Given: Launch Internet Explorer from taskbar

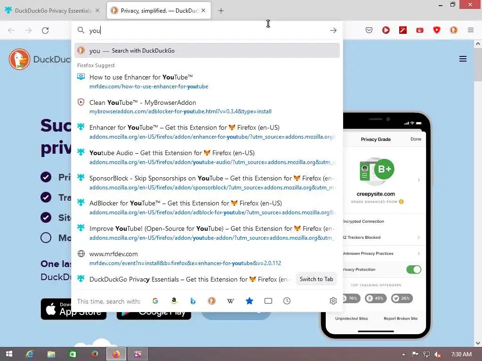Looking at the screenshot, I should [30, 354].
